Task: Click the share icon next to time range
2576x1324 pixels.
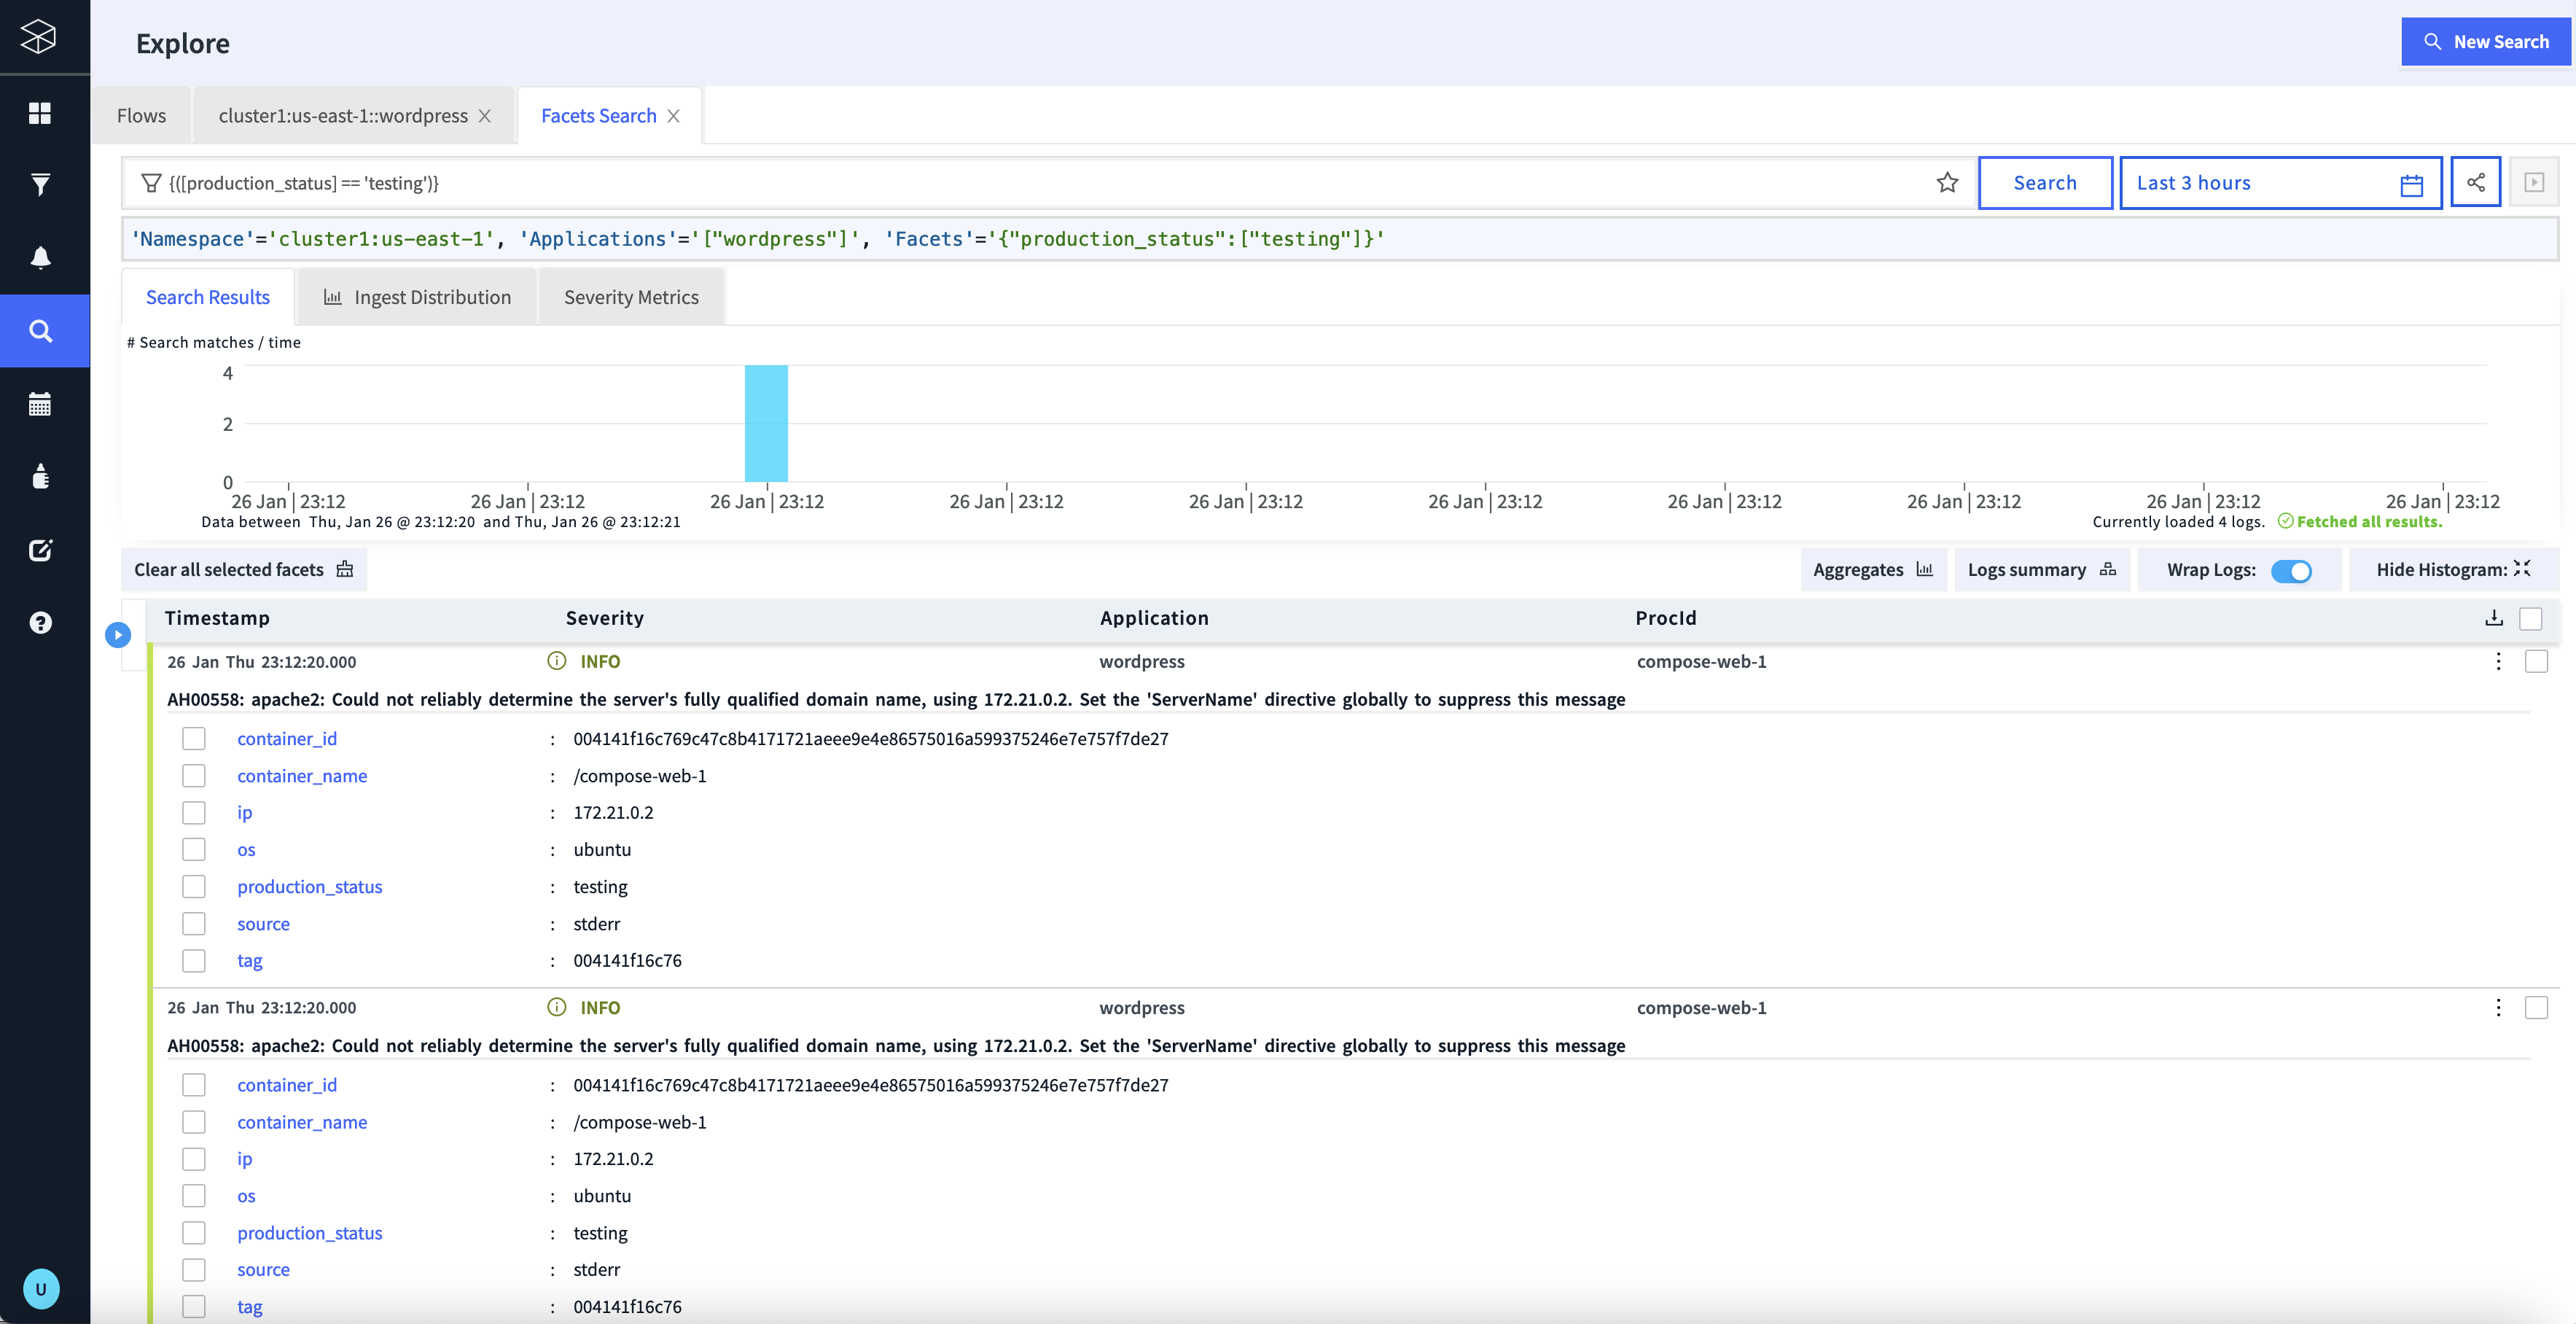Action: tap(2475, 183)
